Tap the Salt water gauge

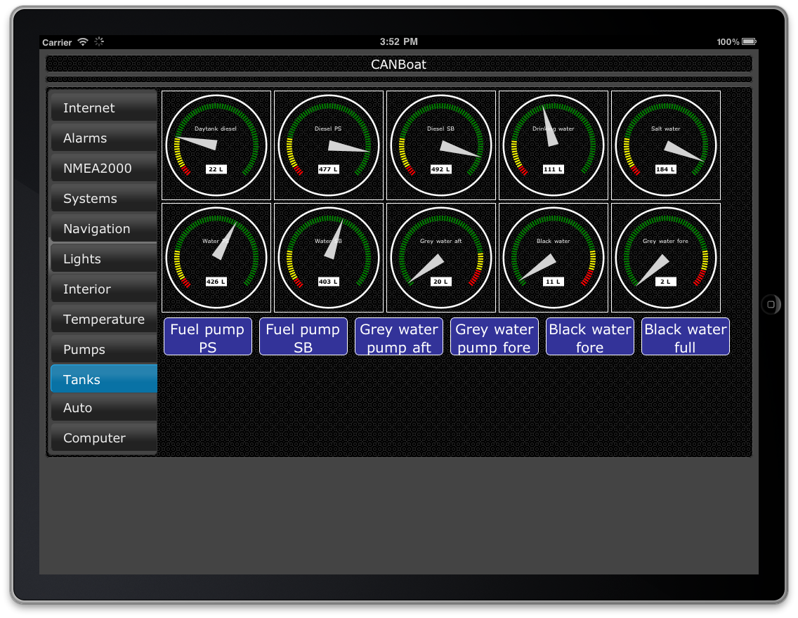(666, 145)
